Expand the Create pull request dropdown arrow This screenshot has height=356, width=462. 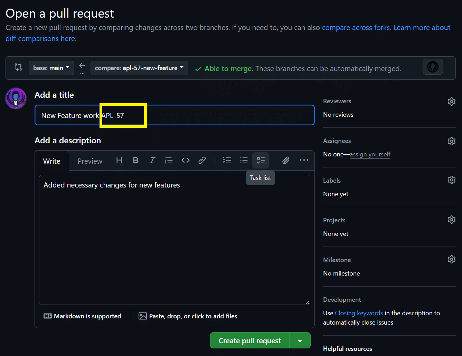click(300, 340)
